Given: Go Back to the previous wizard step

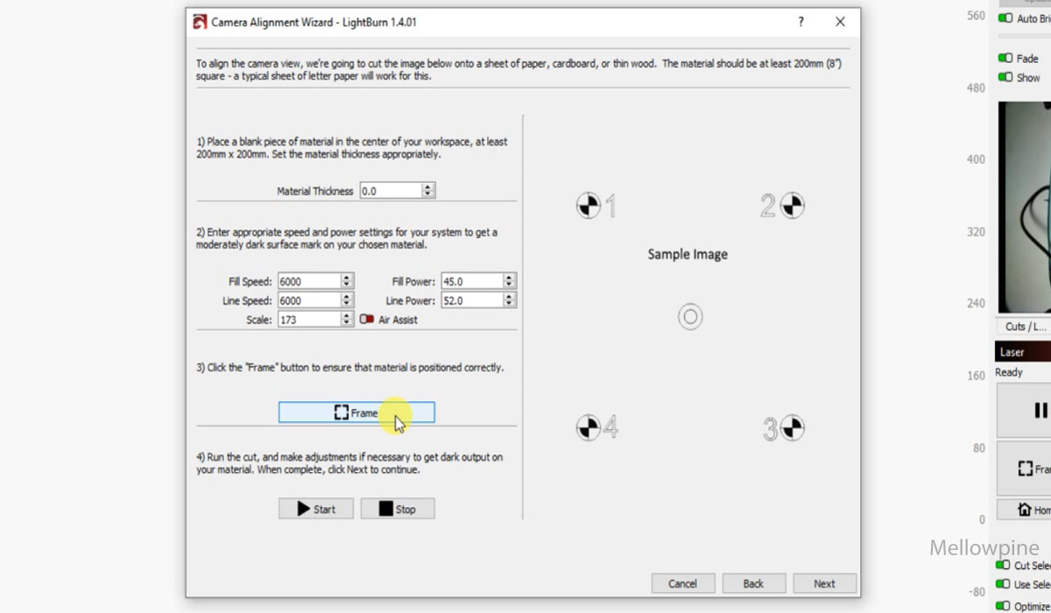Looking at the screenshot, I should coord(753,583).
